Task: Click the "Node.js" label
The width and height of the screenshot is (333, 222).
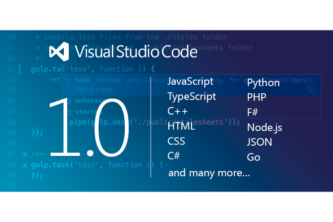Action: pos(265,128)
